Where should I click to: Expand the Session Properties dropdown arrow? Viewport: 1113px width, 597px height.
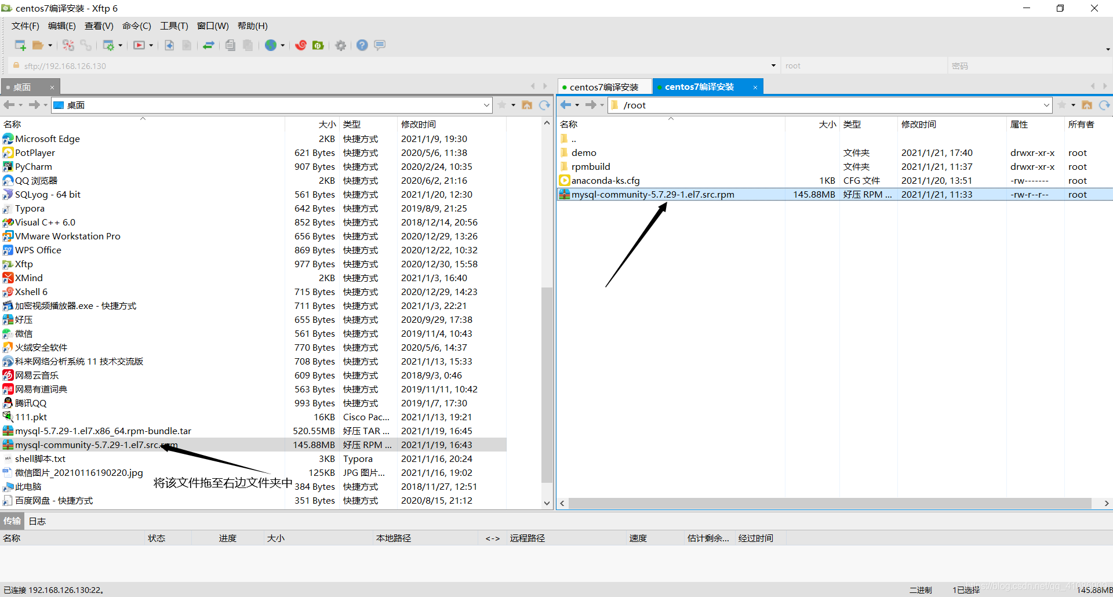[120, 46]
